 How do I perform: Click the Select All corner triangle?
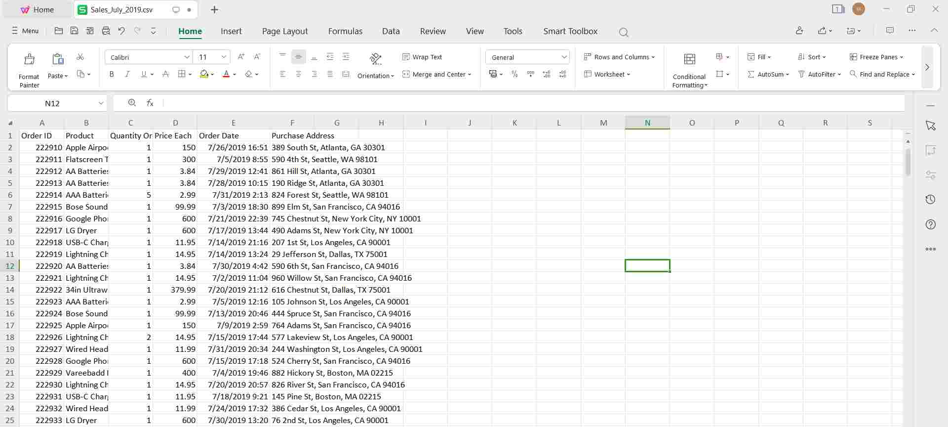(x=10, y=123)
